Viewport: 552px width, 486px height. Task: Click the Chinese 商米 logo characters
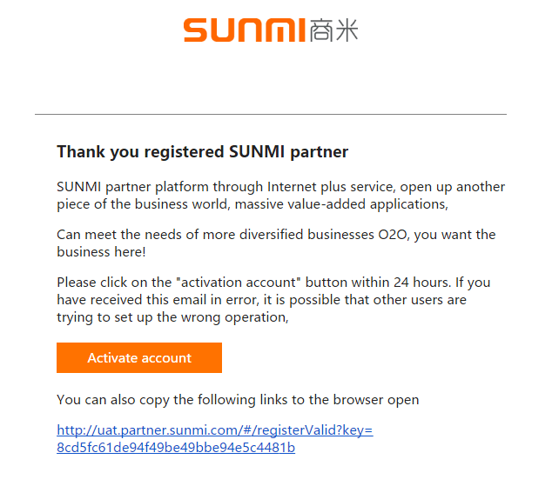tap(334, 30)
